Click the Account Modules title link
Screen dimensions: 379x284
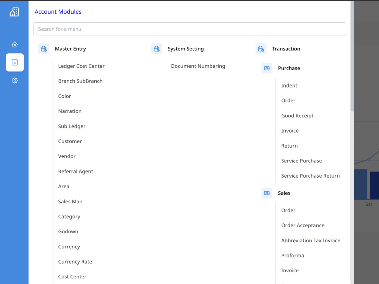58,12
